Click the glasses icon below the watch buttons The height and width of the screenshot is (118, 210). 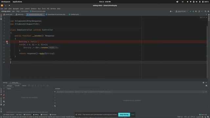coord(55,106)
